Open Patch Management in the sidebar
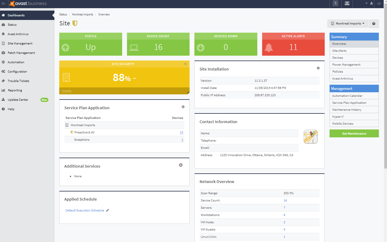 pos(22,53)
